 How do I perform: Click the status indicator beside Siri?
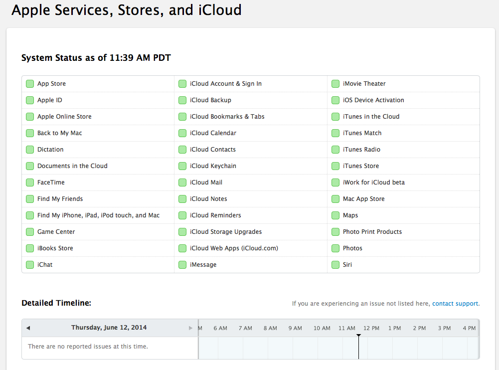(x=335, y=265)
